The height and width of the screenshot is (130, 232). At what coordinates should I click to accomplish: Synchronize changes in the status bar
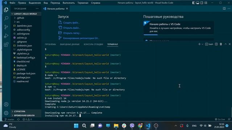pos(18,120)
